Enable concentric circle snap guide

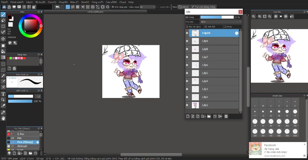click(93, 7)
